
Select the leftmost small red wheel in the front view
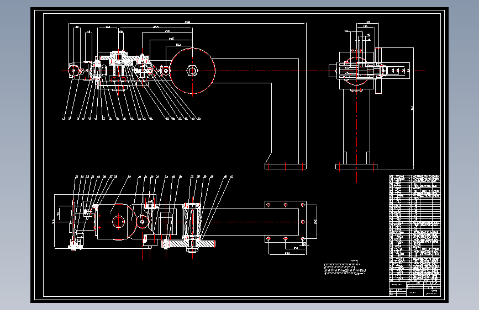coord(73,71)
